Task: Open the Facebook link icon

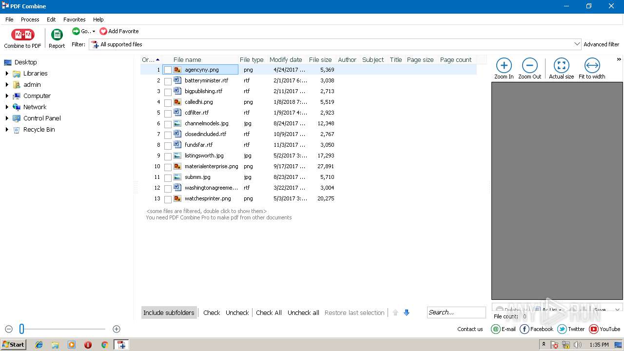Action: click(525, 329)
